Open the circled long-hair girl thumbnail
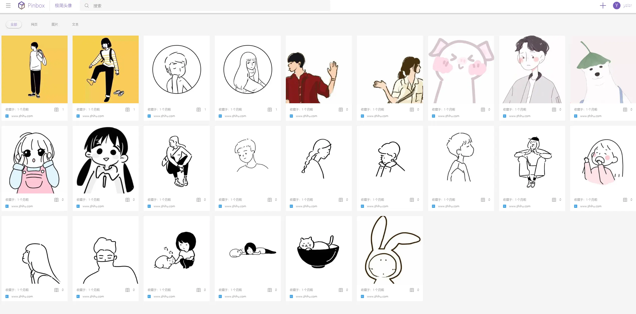Screen dimensions: 636x314 pos(248,69)
